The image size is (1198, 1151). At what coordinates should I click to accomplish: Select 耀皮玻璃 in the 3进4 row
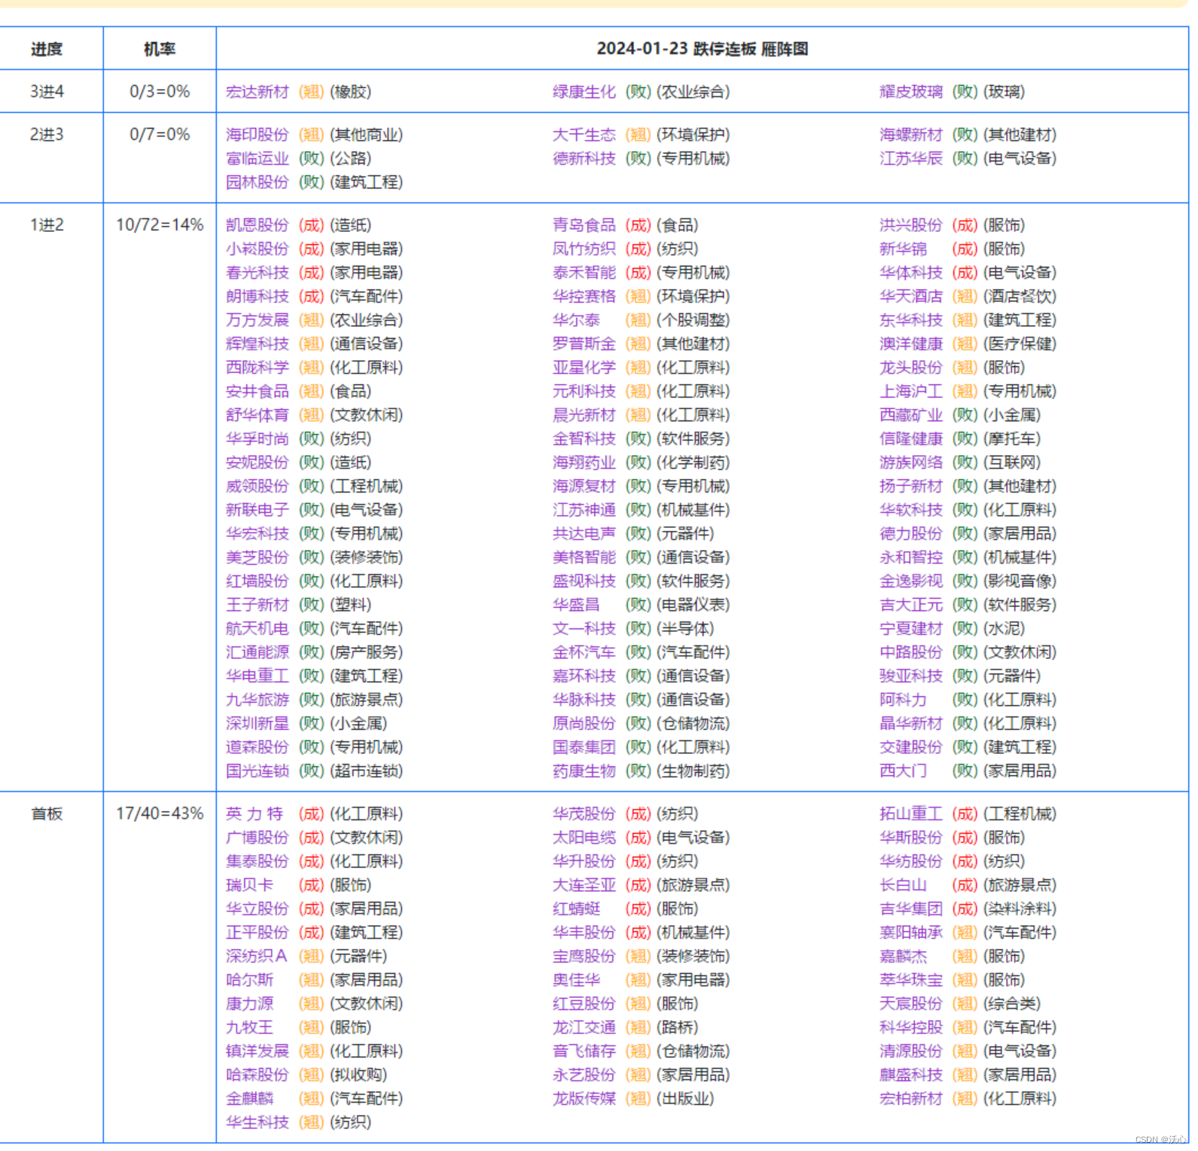pyautogui.click(x=911, y=92)
